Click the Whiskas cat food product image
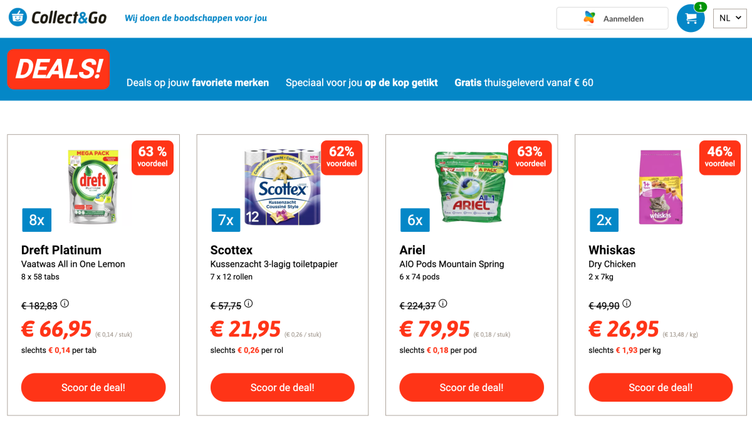 pyautogui.click(x=661, y=186)
